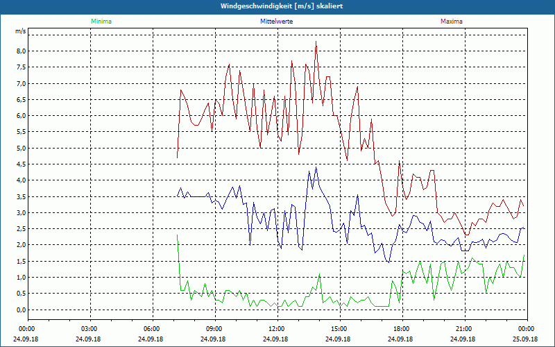Screen dimensions: 555x347
Task: Click the 2,0 y-axis label
Action: coord(21,245)
